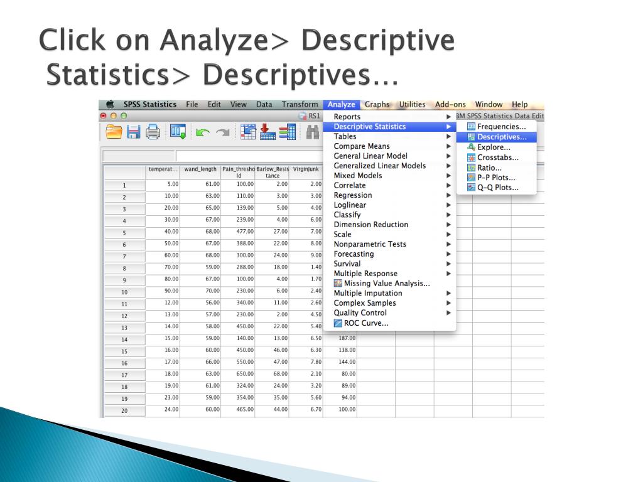The height and width of the screenshot is (482, 643).
Task: Choose Dimension Reduction menu entry
Action: (x=389, y=225)
